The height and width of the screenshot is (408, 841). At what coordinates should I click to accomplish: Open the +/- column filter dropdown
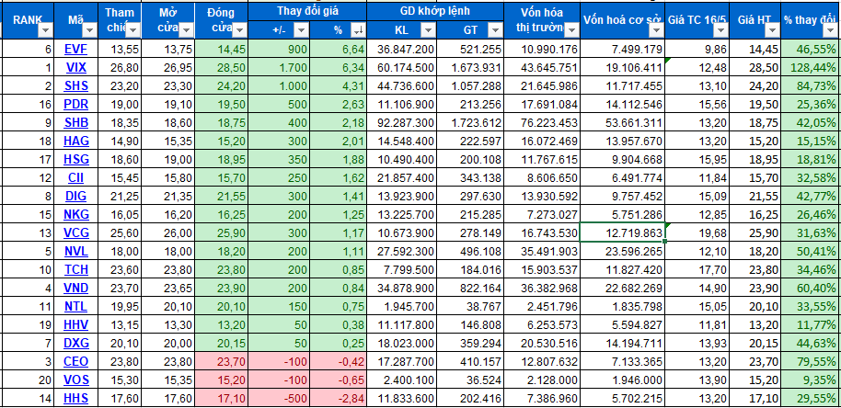[300, 30]
